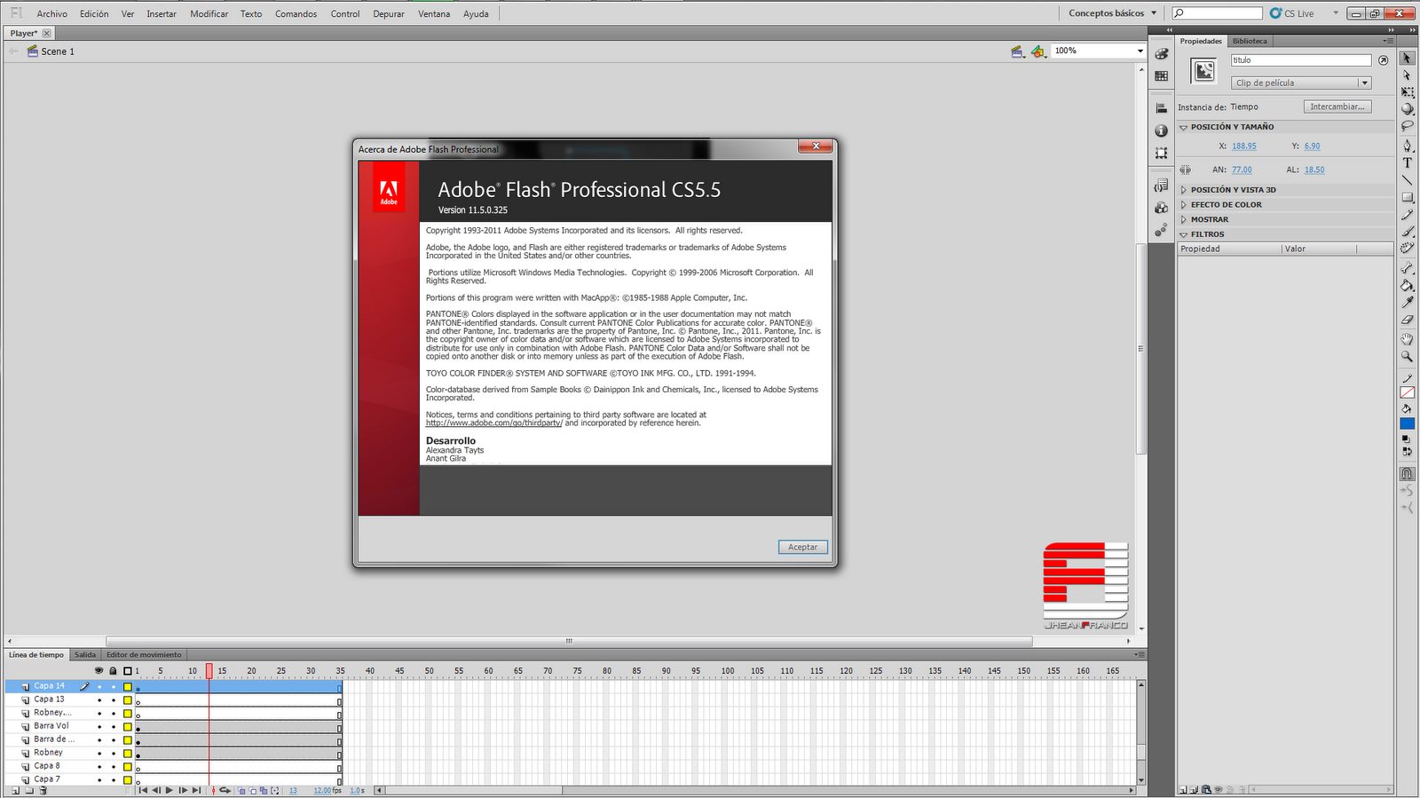
Task: Open the adobe.com thirdparty link
Action: tap(494, 423)
